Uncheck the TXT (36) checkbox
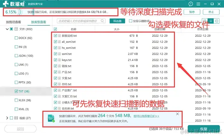Screen dimensions: 224x136 16,91
